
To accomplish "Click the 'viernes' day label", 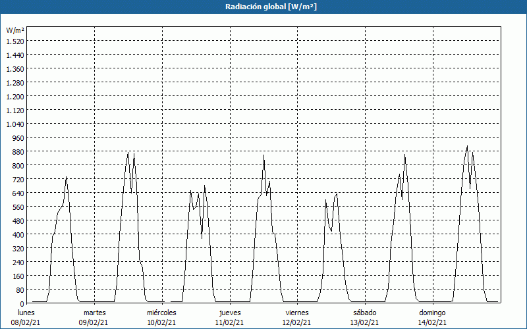I will tap(297, 313).
